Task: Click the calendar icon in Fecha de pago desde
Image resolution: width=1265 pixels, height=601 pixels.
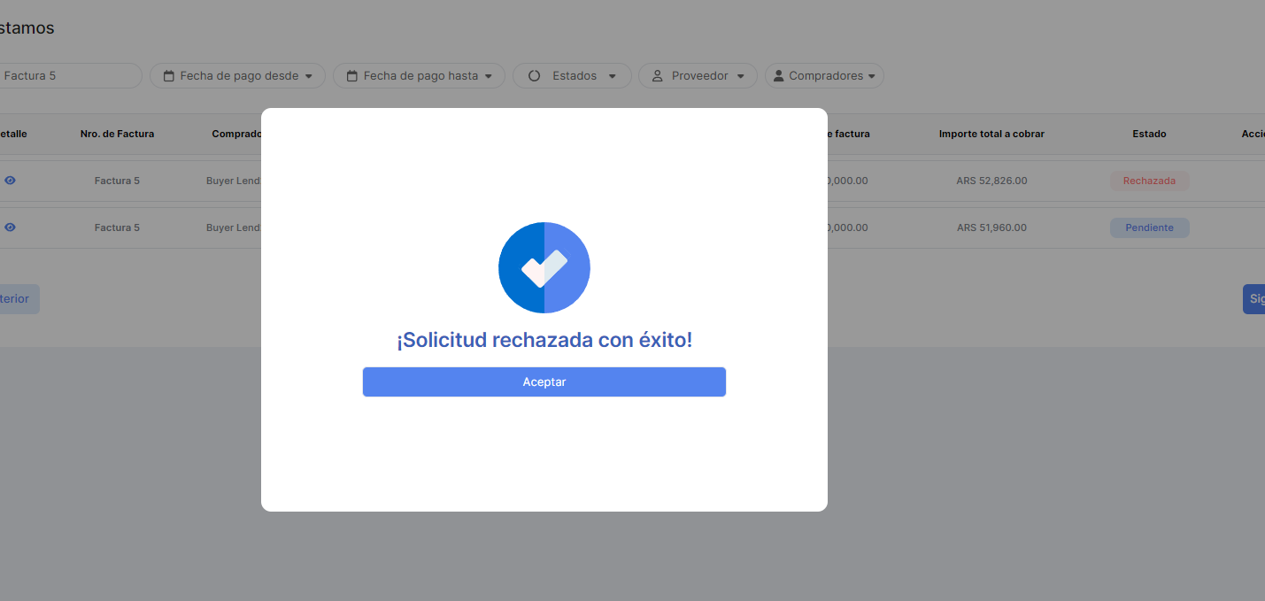Action: click(x=168, y=76)
